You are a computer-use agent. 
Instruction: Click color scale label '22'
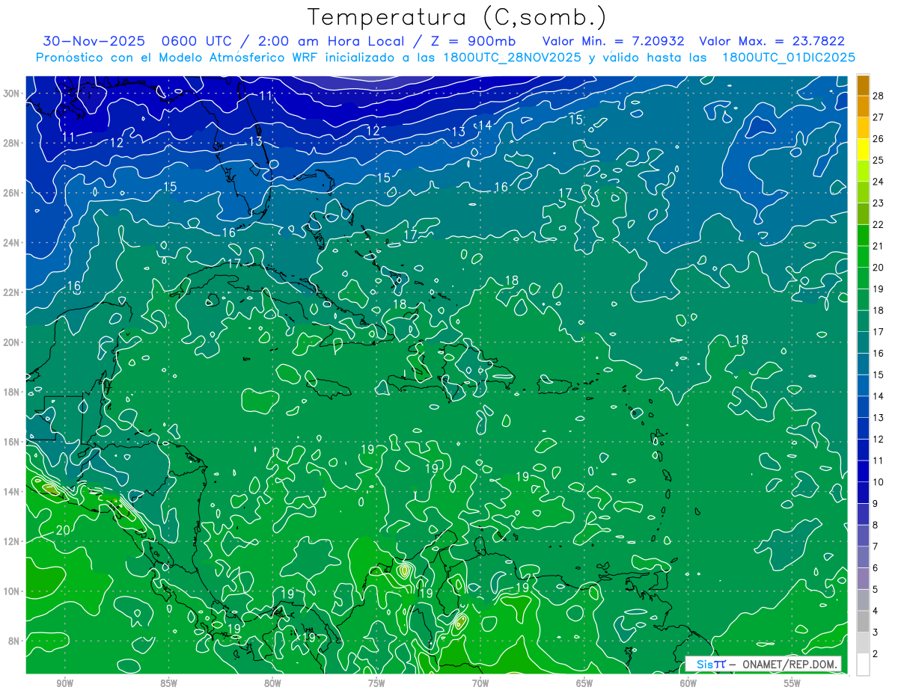click(x=878, y=224)
